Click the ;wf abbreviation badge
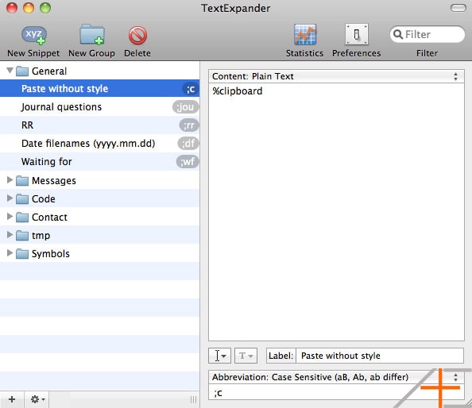 (188, 161)
